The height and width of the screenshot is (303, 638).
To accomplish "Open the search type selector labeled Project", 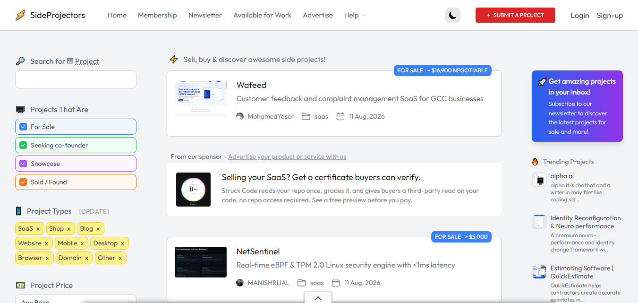I will [83, 61].
